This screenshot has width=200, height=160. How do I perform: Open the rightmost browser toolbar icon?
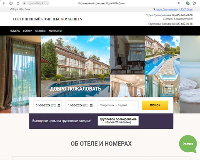(x=194, y=3)
